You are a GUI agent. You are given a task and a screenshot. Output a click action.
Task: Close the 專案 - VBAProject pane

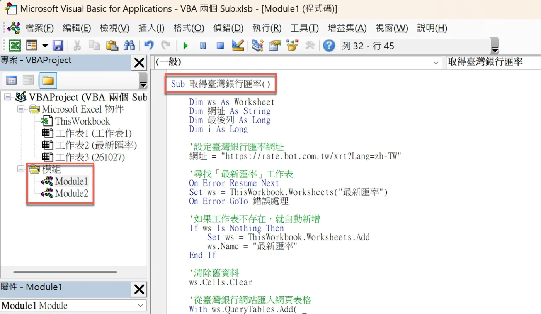(x=139, y=62)
